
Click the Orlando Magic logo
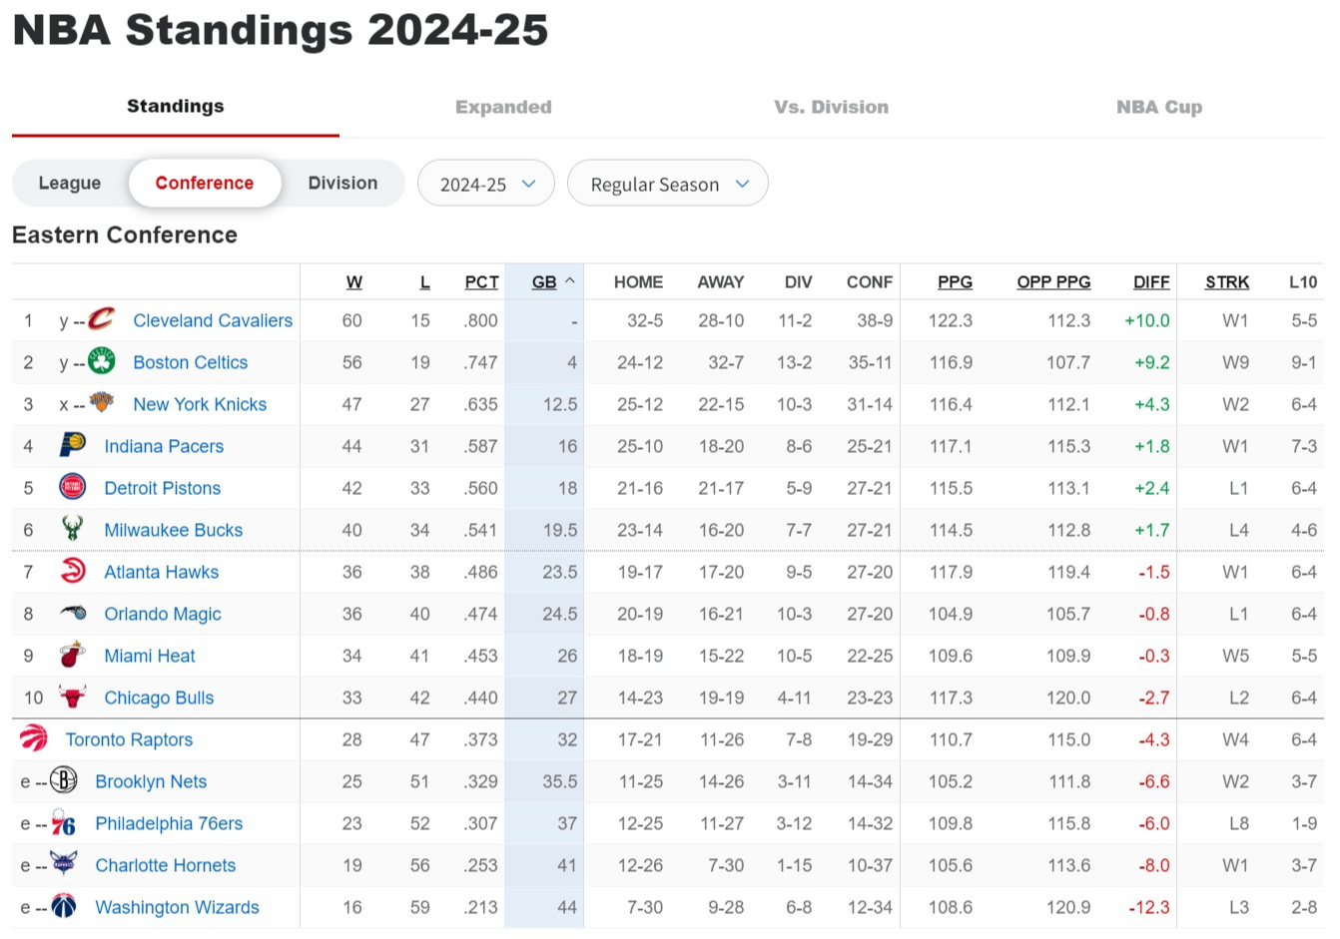(73, 613)
